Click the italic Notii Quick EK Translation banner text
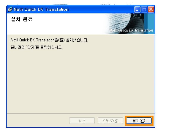The image size is (193, 134). coord(131,30)
